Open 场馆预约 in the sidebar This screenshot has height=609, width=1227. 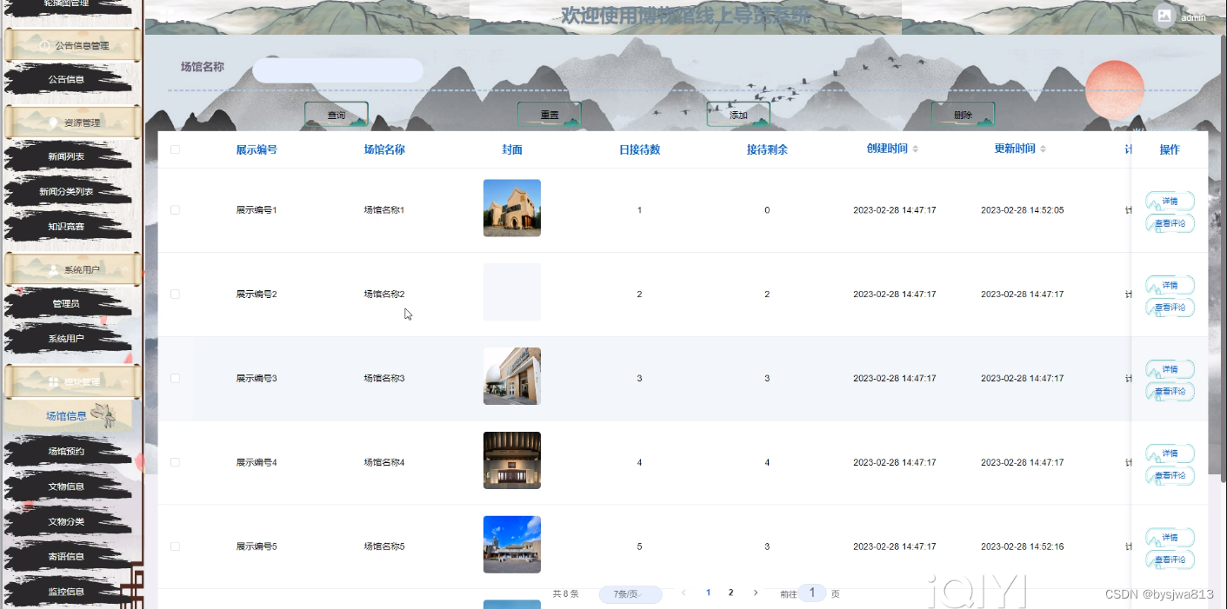[x=66, y=451]
